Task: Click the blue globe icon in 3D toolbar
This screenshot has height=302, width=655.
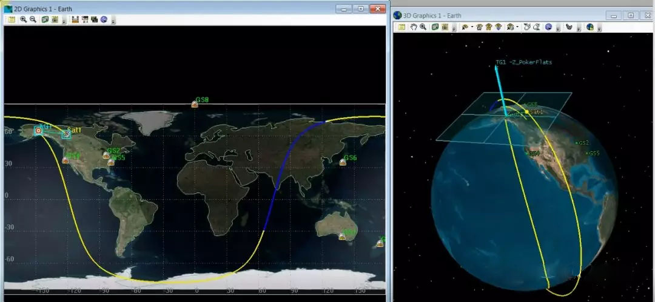Action: (x=548, y=27)
